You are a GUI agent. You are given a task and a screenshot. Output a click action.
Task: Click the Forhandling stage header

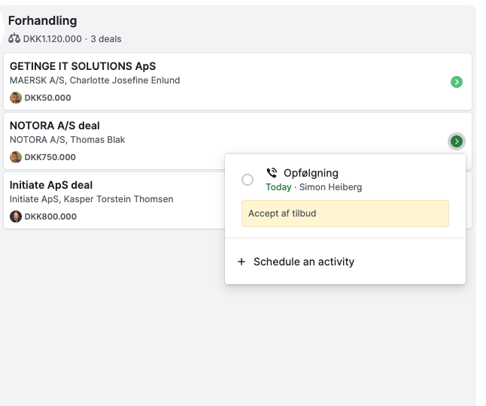tap(42, 21)
